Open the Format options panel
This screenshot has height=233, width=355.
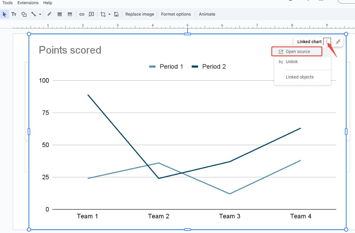(176, 14)
